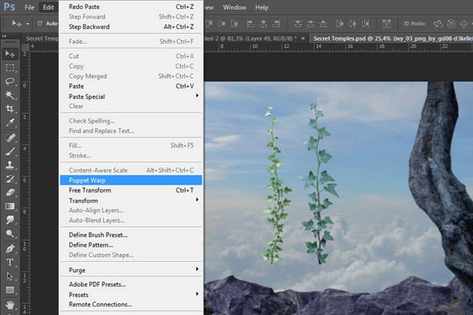Select the Move tool
The height and width of the screenshot is (315, 473).
point(10,54)
